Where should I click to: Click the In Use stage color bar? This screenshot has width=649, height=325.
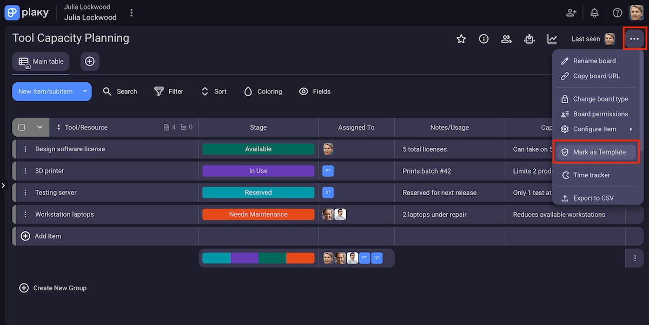pyautogui.click(x=258, y=170)
